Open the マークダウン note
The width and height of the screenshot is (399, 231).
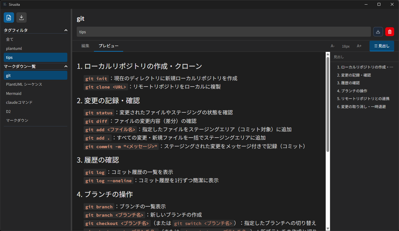coord(36,120)
